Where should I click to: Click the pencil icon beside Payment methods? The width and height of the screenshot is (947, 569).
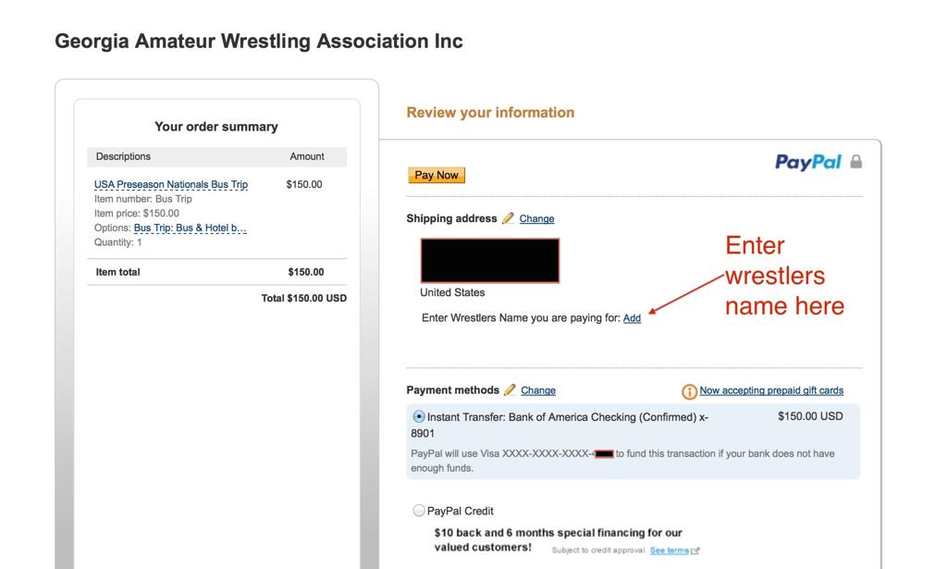click(510, 390)
